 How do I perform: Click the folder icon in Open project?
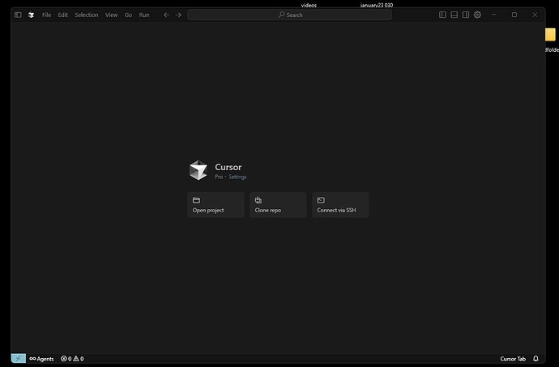tap(196, 200)
